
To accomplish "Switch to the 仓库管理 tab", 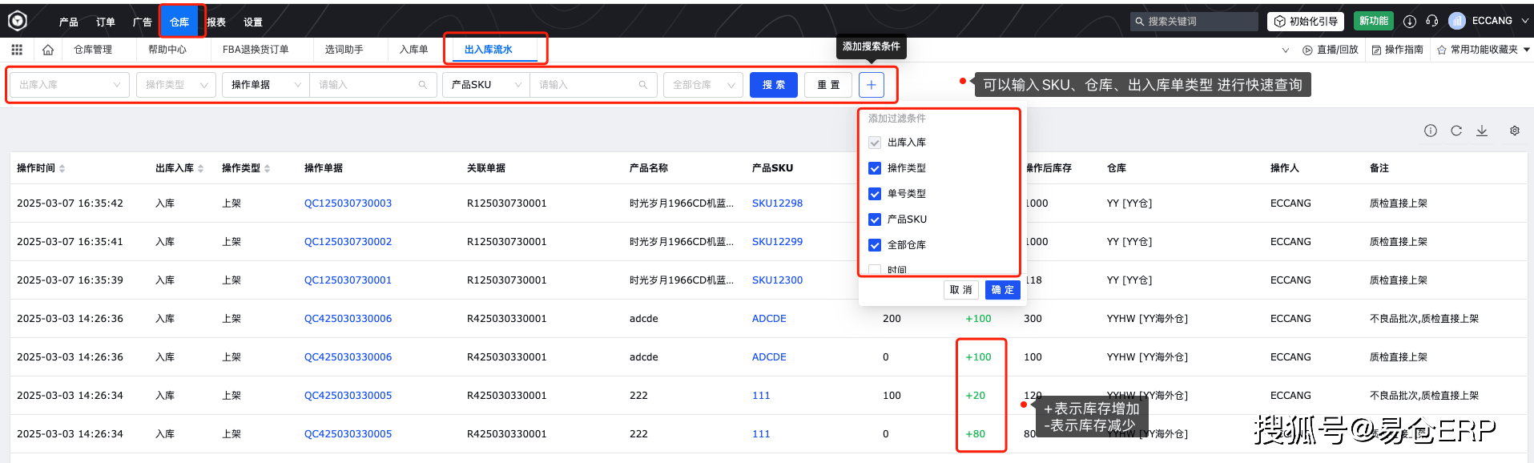I will pyautogui.click(x=93, y=50).
